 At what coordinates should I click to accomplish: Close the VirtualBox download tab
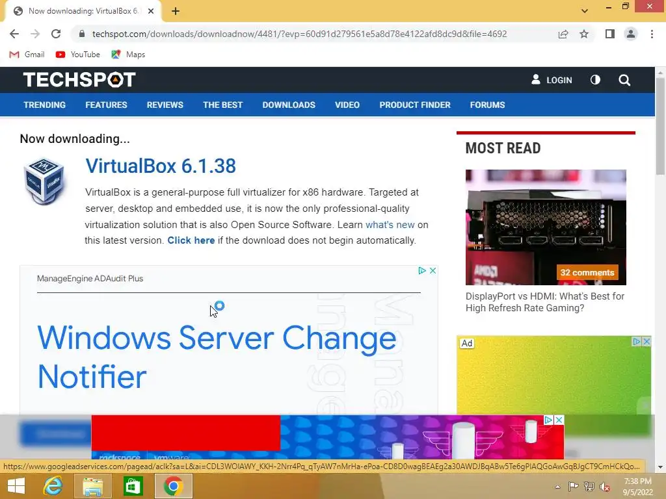[x=151, y=11]
